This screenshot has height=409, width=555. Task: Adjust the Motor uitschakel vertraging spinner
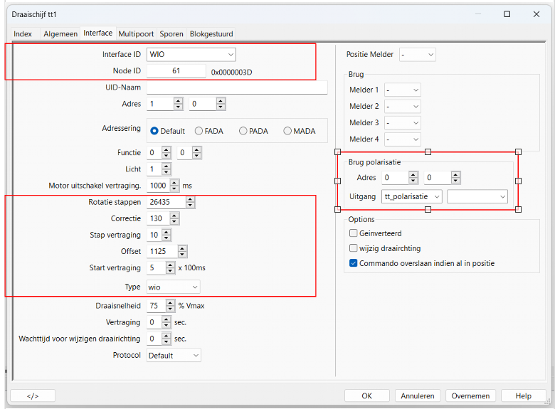pos(174,186)
